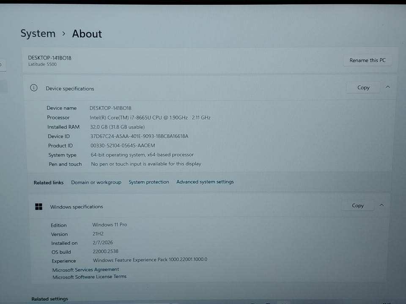Viewport: 406px width, 304px height.
Task: Click the Product ID label
Action: pyautogui.click(x=60, y=146)
